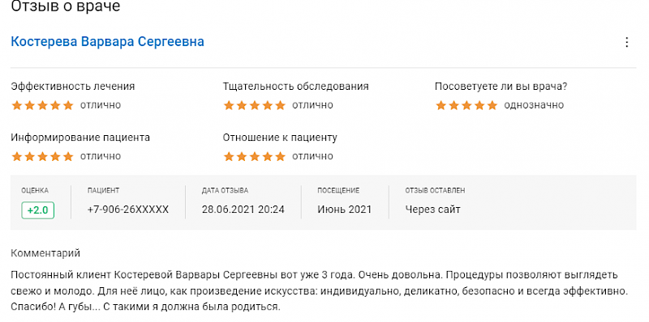Screen dimensions: 649x322
Task: Click the Через сайт review source text
Action: 433,210
